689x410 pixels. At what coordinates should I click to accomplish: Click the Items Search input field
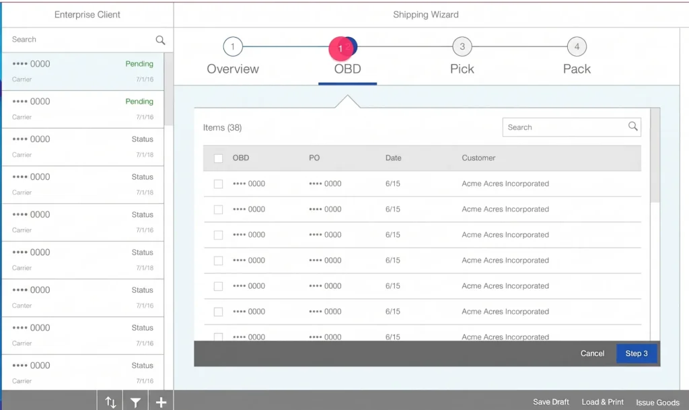pyautogui.click(x=571, y=127)
